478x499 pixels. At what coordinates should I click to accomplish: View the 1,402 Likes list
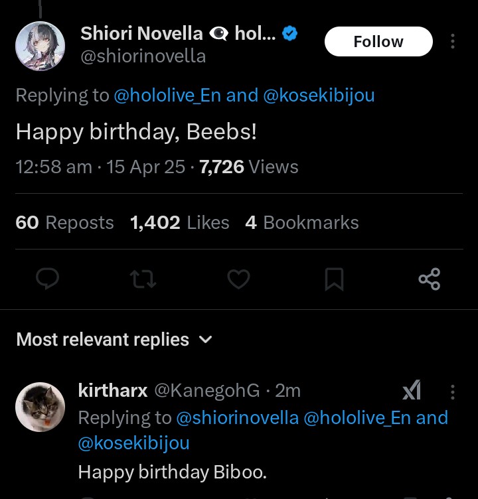click(179, 223)
